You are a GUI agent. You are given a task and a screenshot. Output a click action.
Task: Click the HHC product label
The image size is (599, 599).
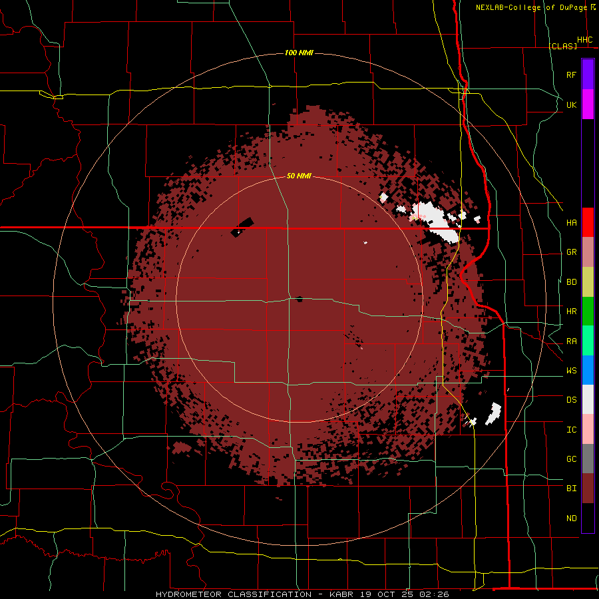[x=584, y=40]
